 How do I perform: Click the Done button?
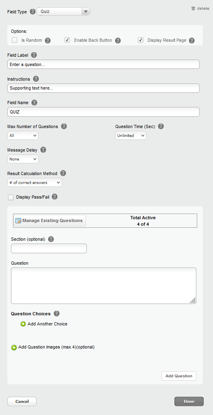[189, 401]
